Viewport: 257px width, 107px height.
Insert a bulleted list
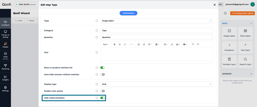[x=139, y=44]
